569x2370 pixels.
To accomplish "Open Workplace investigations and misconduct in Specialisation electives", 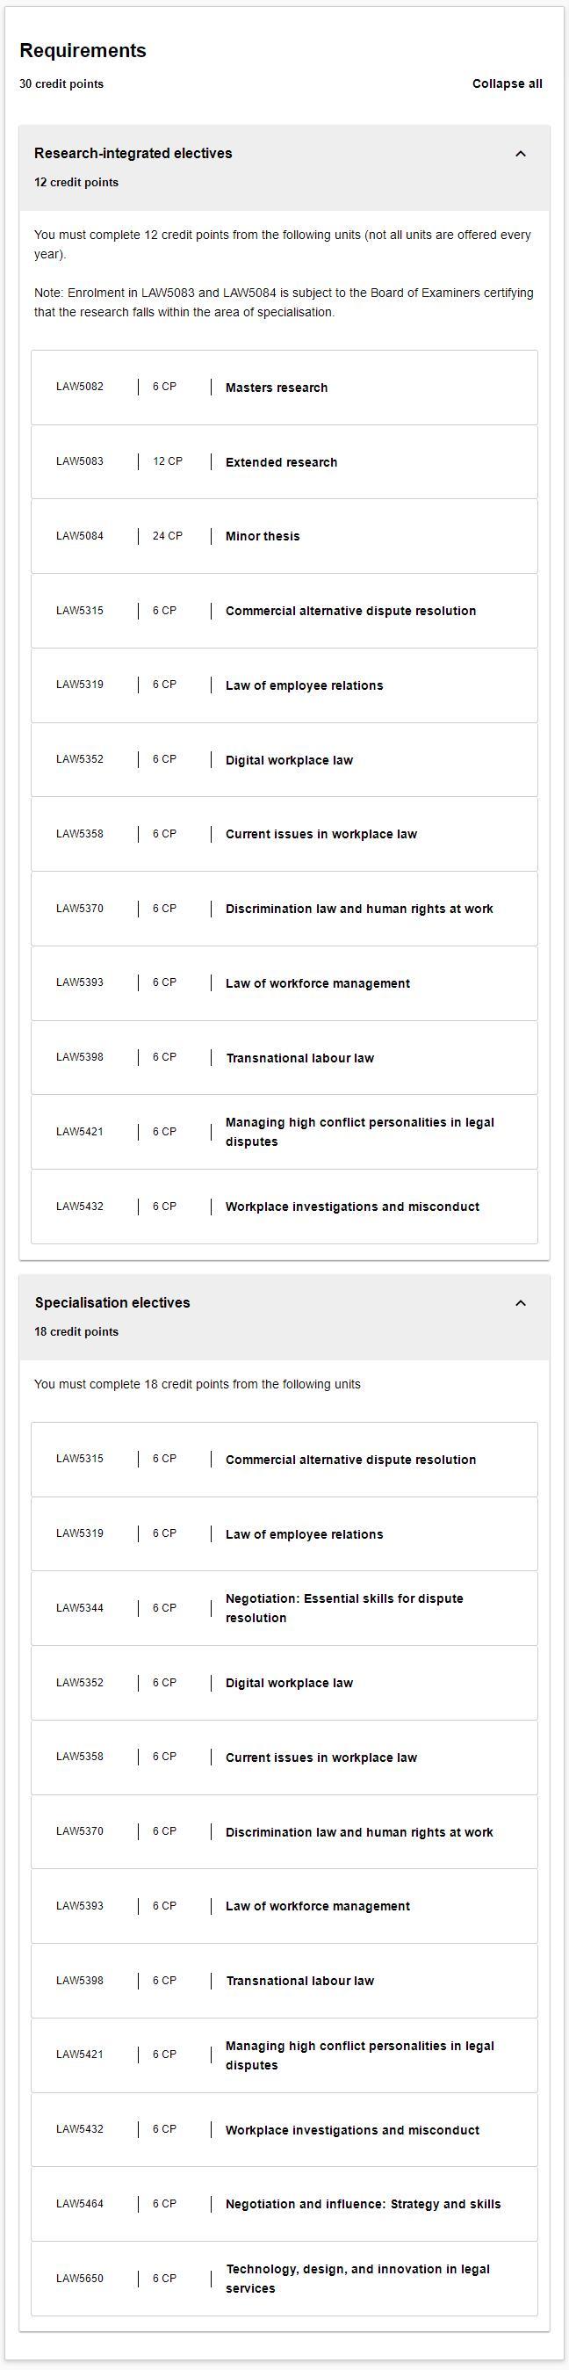I will tap(284, 2130).
